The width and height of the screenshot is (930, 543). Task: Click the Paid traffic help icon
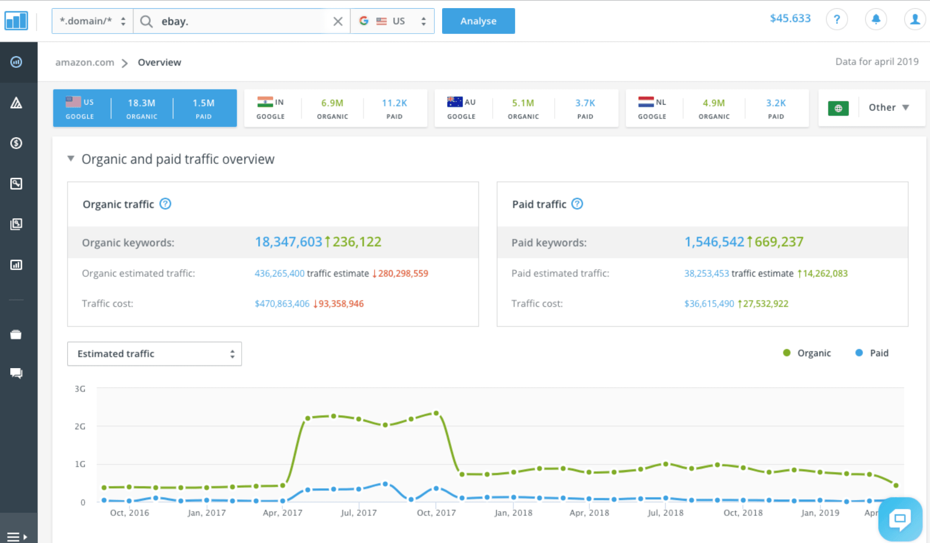[x=577, y=204]
